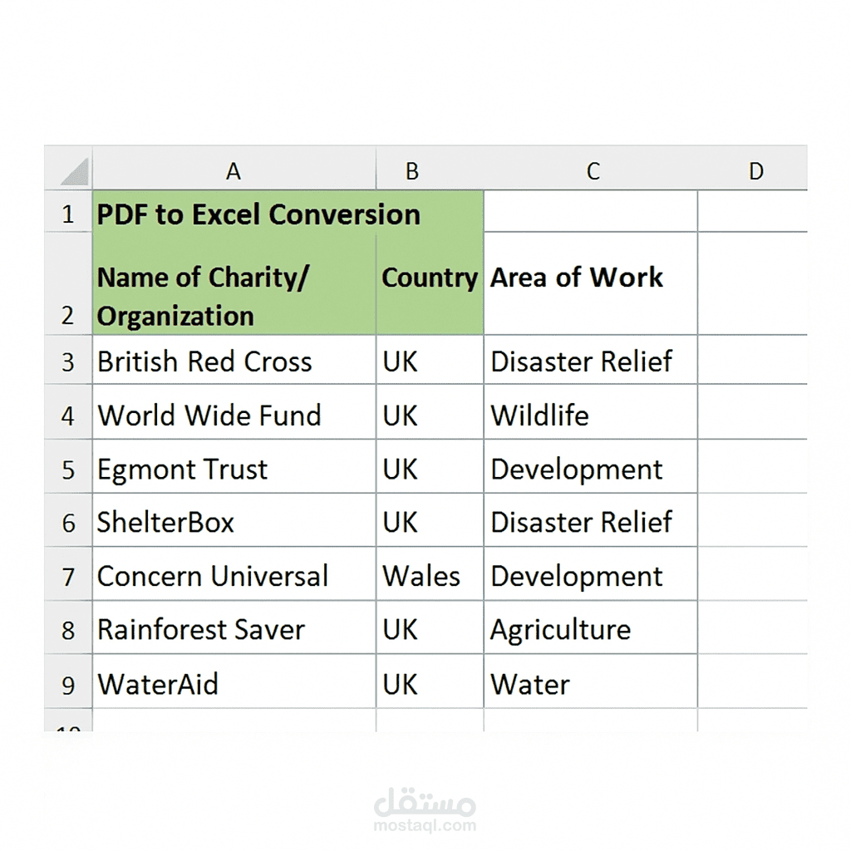851x851 pixels.
Task: Click the 'Area of Work' header cell
Action: (x=591, y=284)
